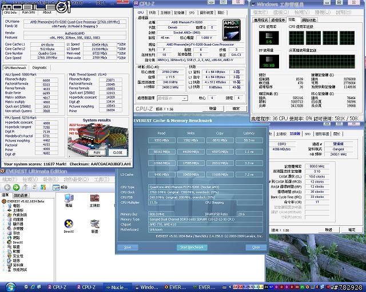The image size is (366, 292).
Task: Open the 裝置 devices icon in EVEREST content pane
Action: pyautogui.click(x=95, y=226)
